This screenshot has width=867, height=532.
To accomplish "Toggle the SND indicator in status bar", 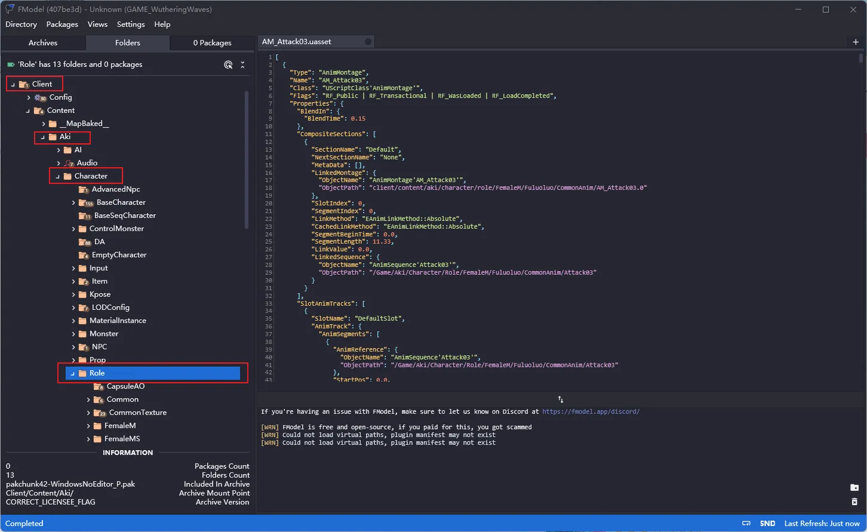I will pos(767,524).
